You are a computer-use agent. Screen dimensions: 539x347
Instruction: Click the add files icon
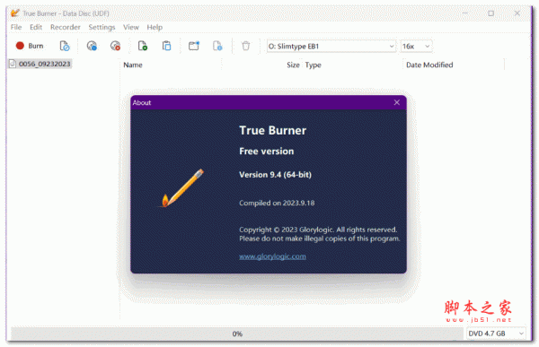(x=142, y=46)
